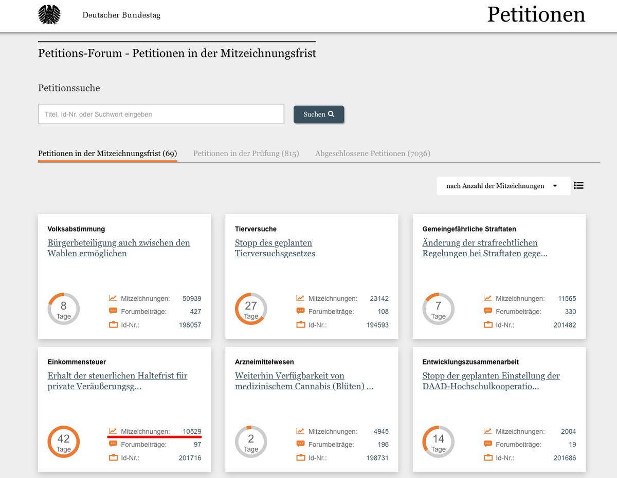Screen dimensions: 617x478
Task: Click Mitzeichnungen chart icon in Gemeingefährliche Straftaten card
Action: 488,298
